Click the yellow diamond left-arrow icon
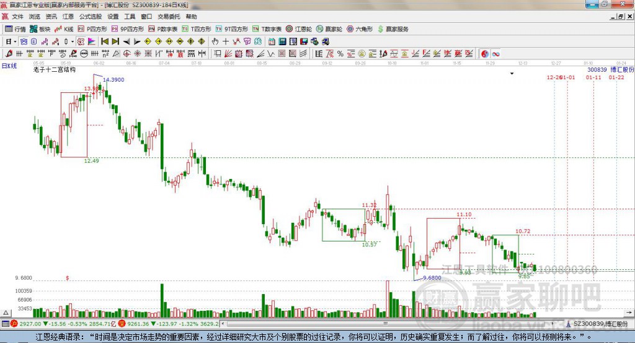The image size is (635, 343). (148, 41)
